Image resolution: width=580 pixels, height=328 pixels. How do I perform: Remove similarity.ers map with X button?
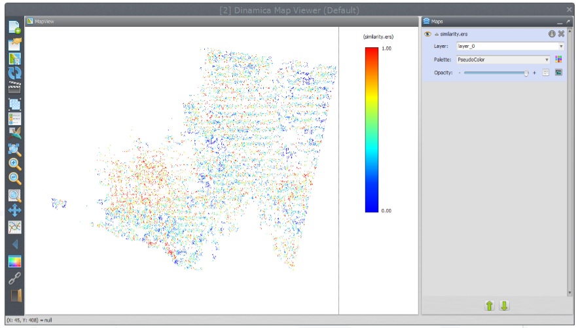click(561, 33)
